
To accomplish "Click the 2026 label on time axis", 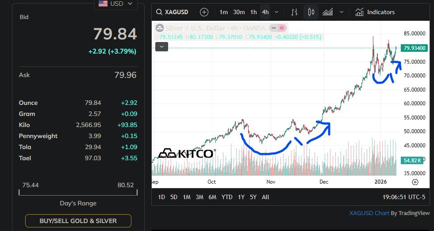I will (380, 182).
